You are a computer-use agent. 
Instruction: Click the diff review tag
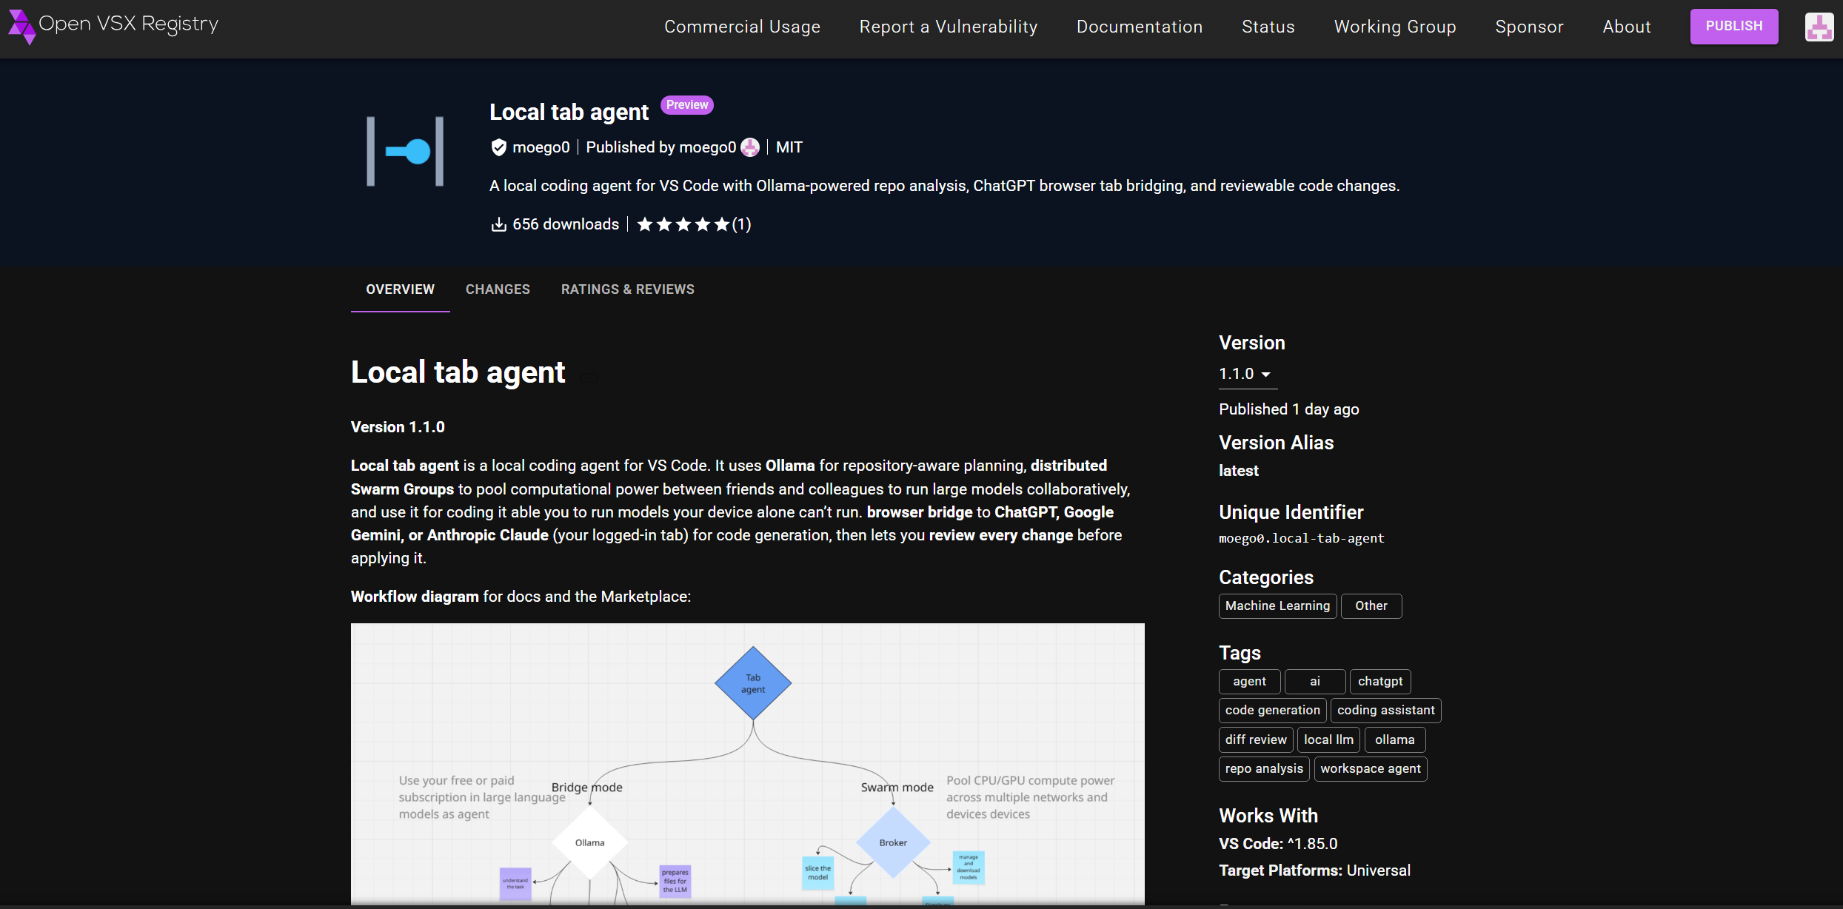coord(1256,740)
